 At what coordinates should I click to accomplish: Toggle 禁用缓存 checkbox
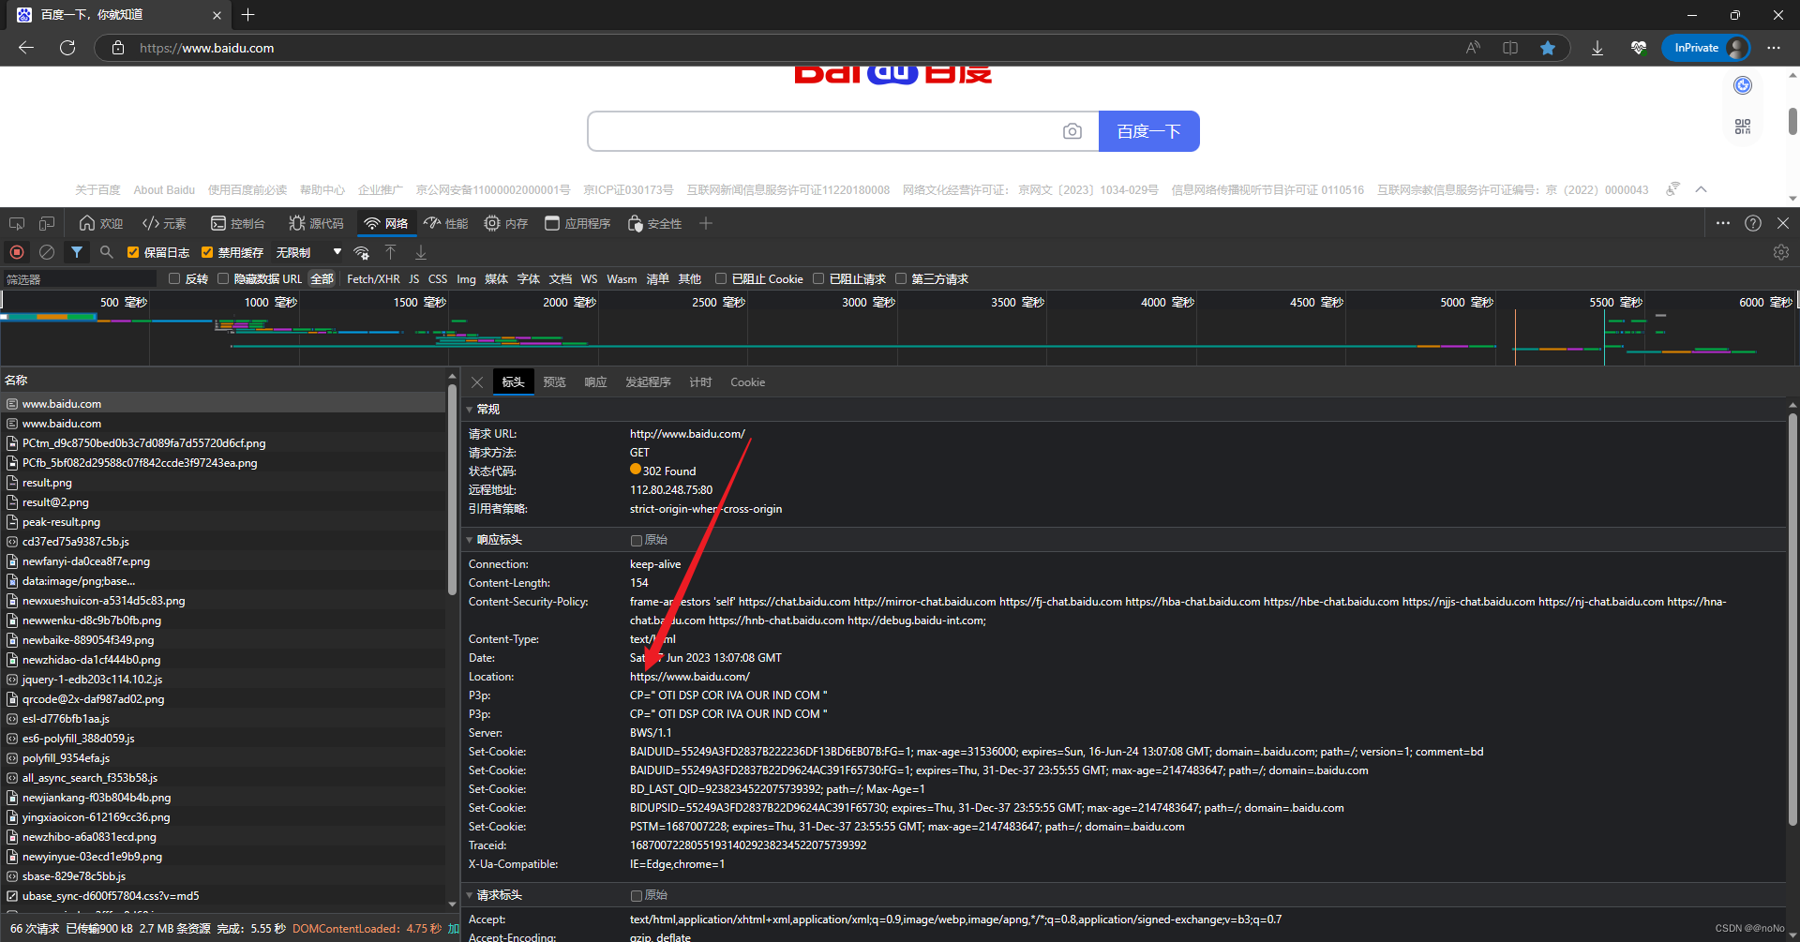coord(207,252)
